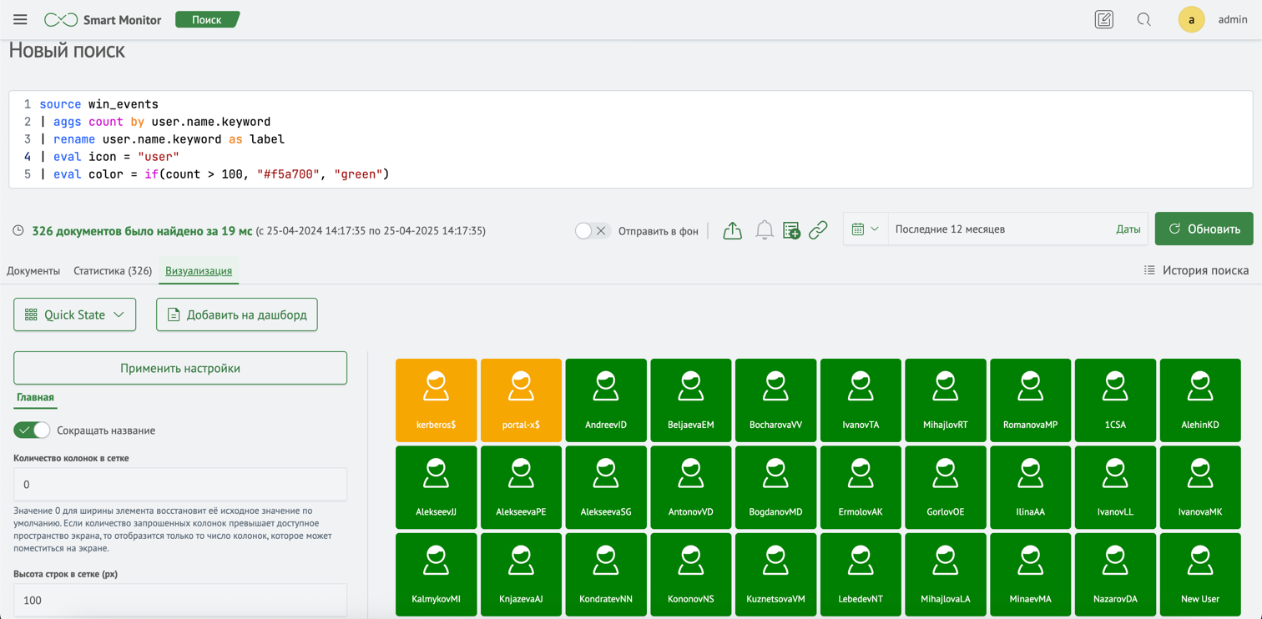
Task: Open the calendar time range picker
Action: click(866, 229)
